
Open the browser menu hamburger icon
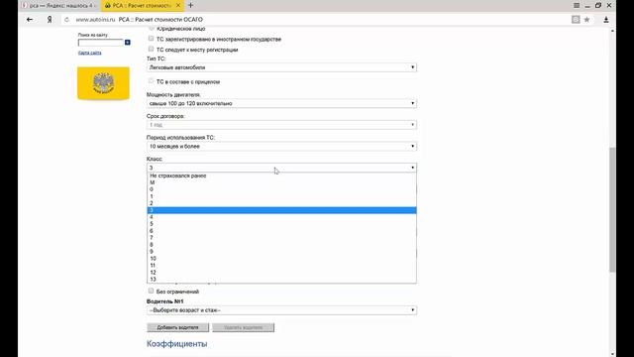[577, 5]
